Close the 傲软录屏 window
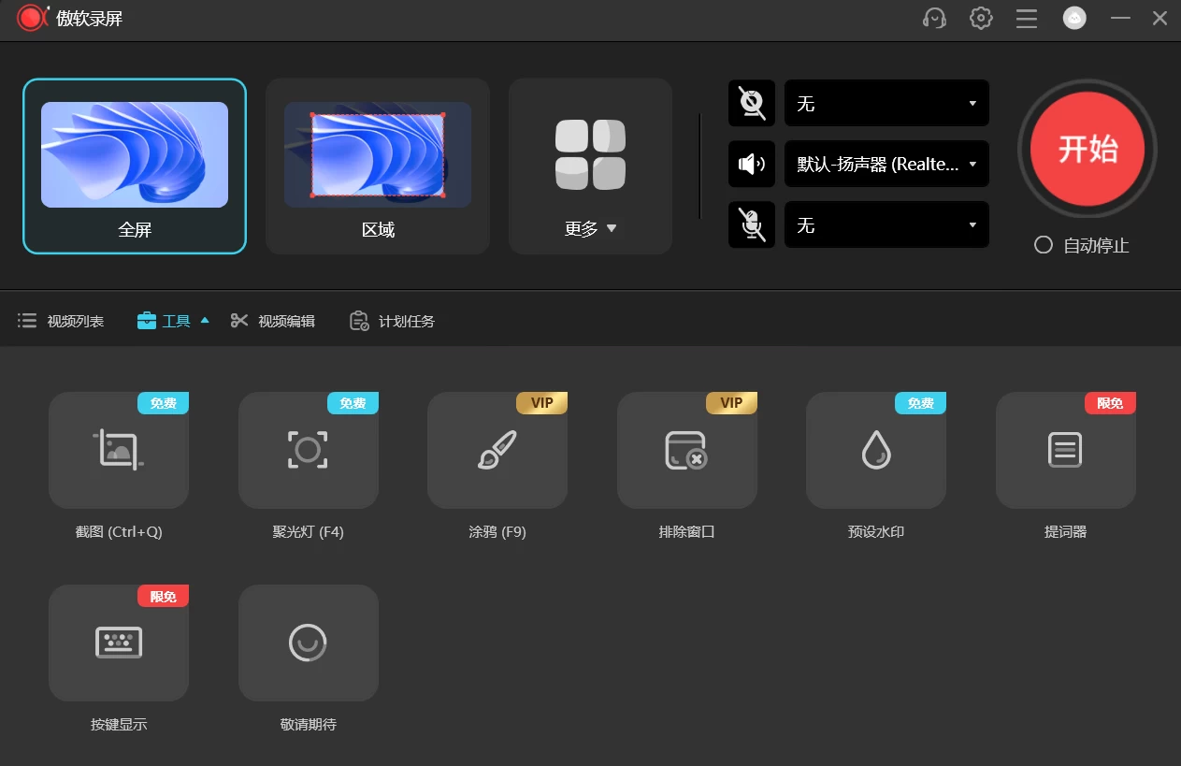 1159,18
